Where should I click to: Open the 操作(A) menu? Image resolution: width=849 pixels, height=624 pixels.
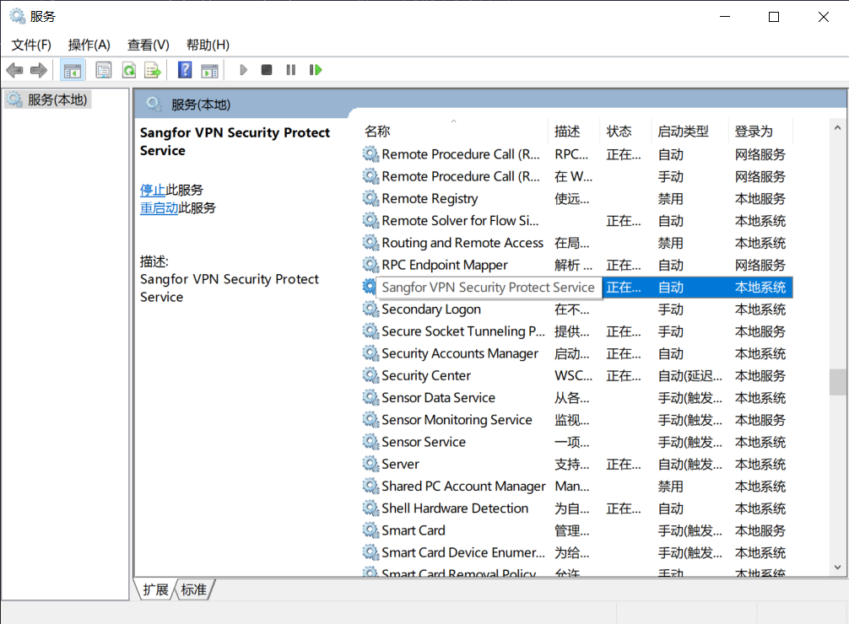tap(89, 45)
